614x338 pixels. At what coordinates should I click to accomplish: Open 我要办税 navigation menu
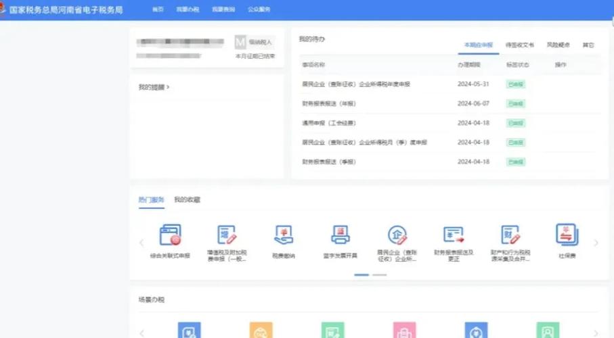coord(188,9)
